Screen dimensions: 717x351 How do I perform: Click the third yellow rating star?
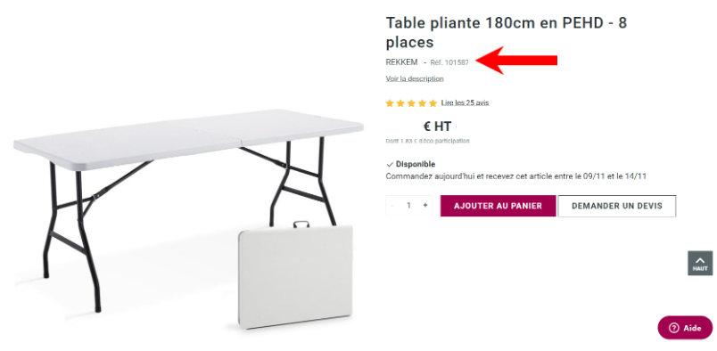(411, 103)
